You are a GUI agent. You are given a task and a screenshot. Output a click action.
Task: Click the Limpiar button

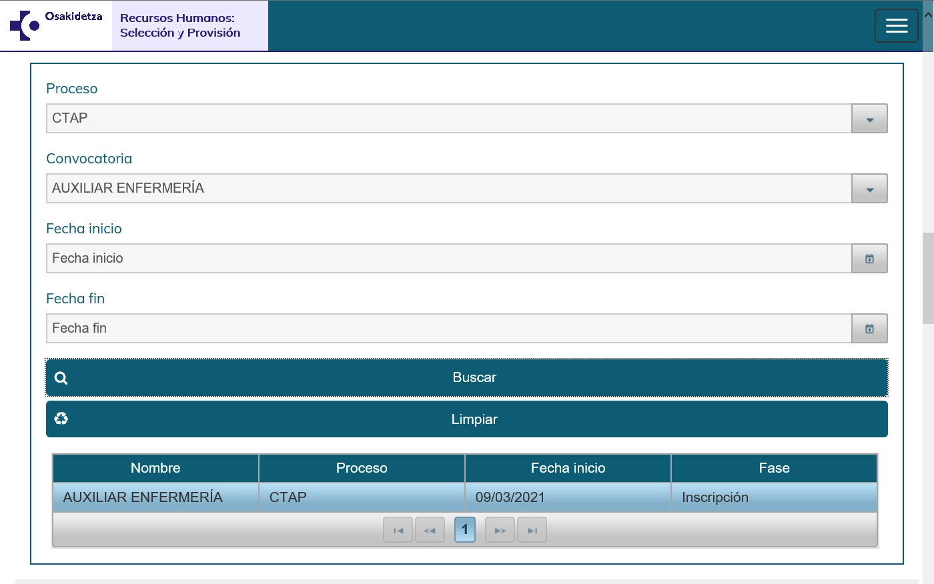(x=467, y=419)
